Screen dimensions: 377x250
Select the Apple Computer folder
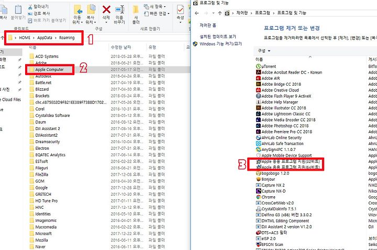pyautogui.click(x=47, y=69)
